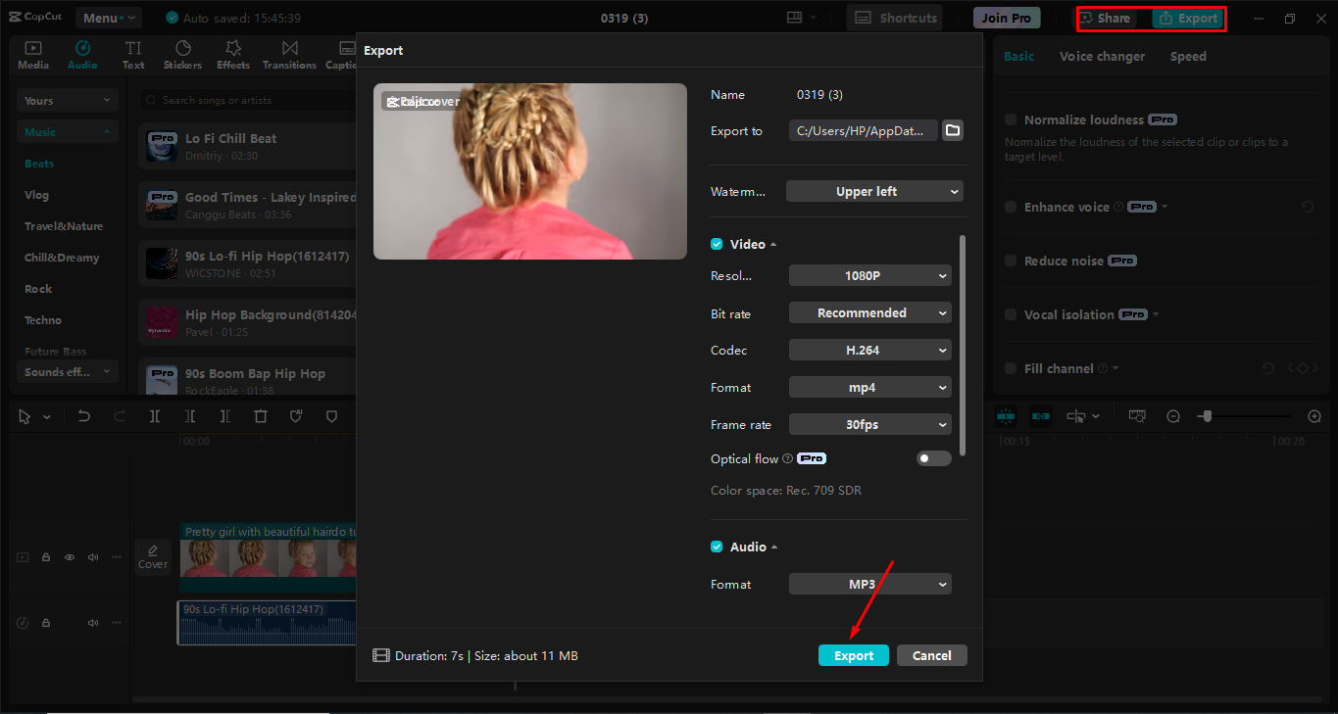Select the Split tool in the timeline
Image resolution: width=1338 pixels, height=714 pixels.
pos(154,415)
